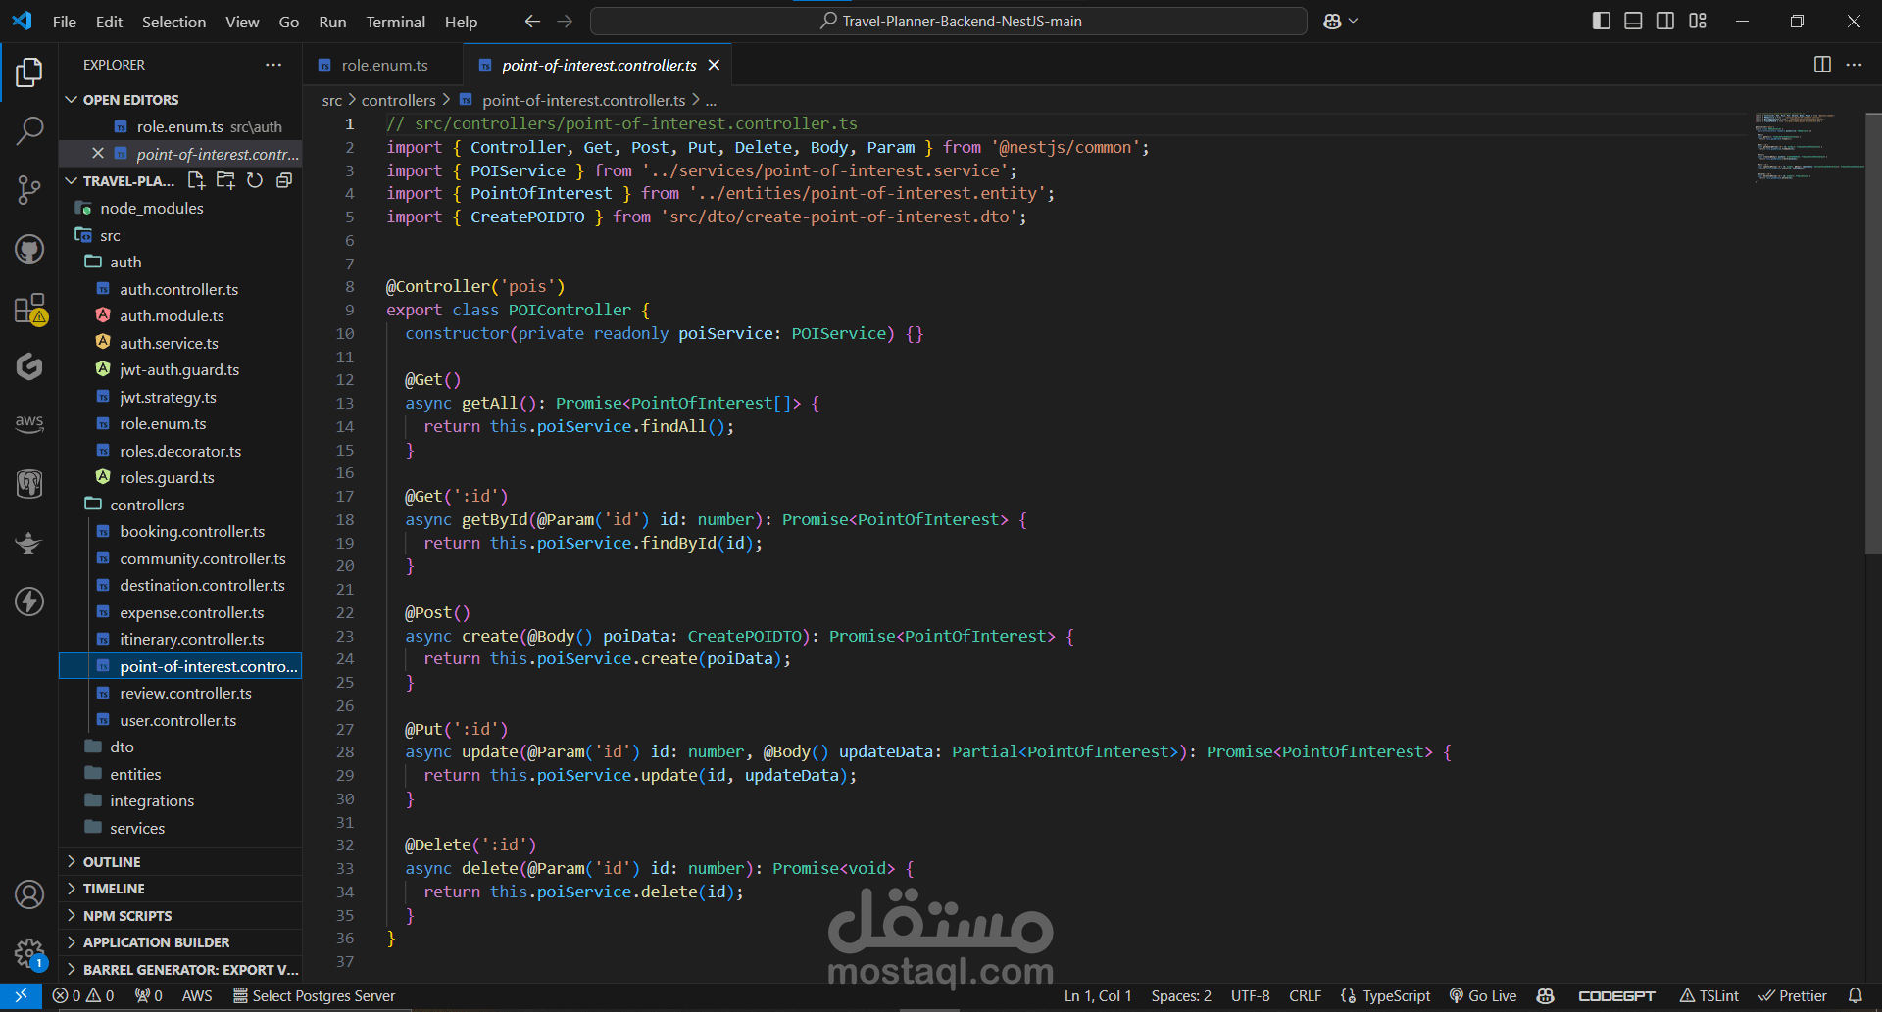The width and height of the screenshot is (1882, 1012).
Task: Open notifications bell in status bar
Action: [x=1855, y=995]
